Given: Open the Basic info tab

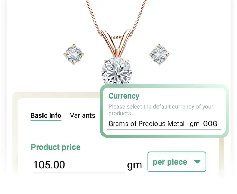Looking at the screenshot, I should [46, 115].
